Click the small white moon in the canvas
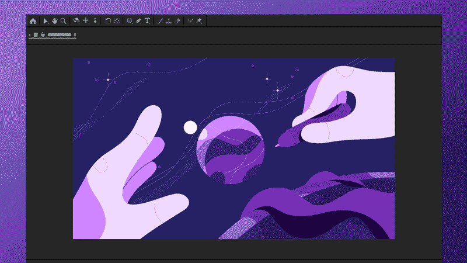This screenshot has height=263, width=467. coord(190,127)
